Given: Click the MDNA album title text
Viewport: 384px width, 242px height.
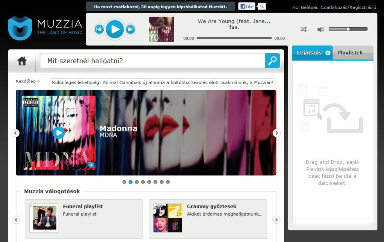Looking at the screenshot, I should pyautogui.click(x=108, y=135).
